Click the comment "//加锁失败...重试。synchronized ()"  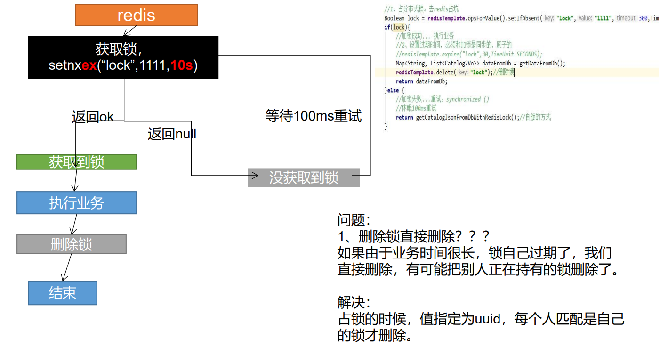pyautogui.click(x=443, y=99)
